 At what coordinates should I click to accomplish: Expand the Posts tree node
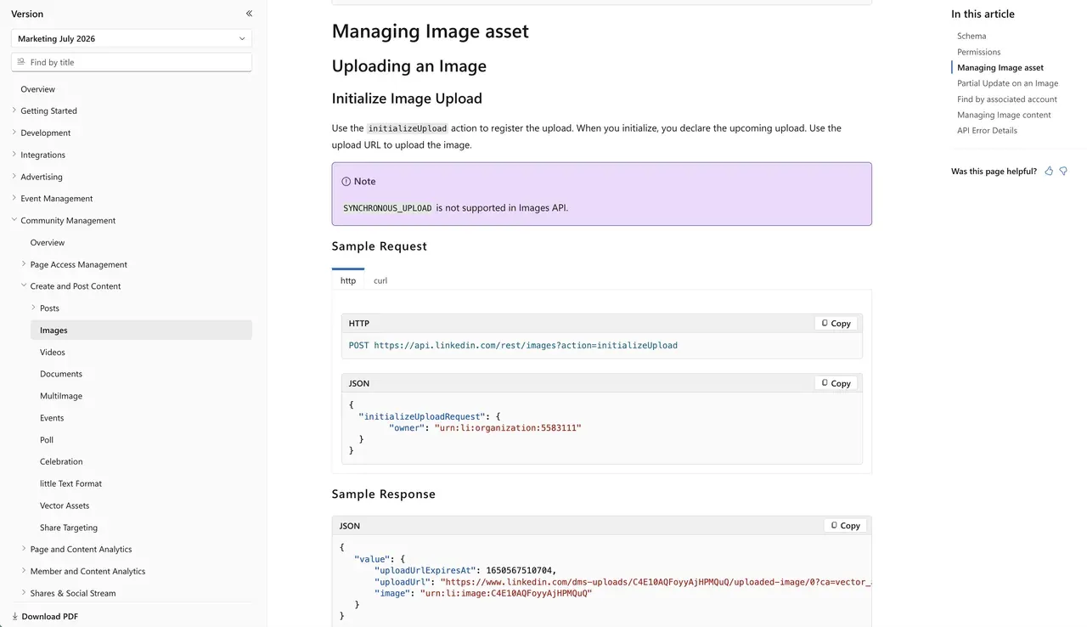coord(34,308)
